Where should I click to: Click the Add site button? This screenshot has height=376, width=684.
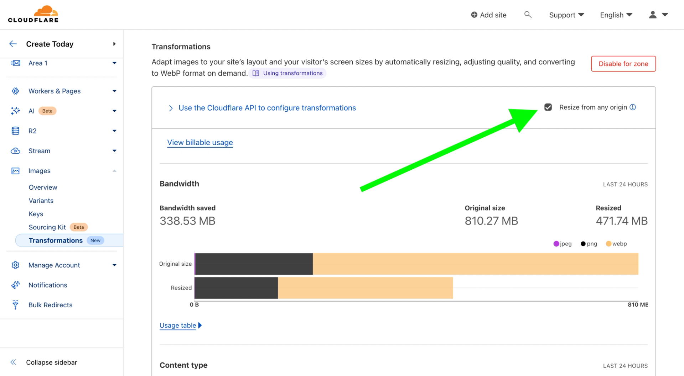click(488, 15)
